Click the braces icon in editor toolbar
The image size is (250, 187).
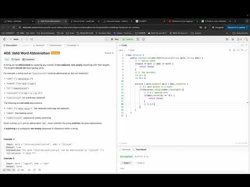(238, 50)
